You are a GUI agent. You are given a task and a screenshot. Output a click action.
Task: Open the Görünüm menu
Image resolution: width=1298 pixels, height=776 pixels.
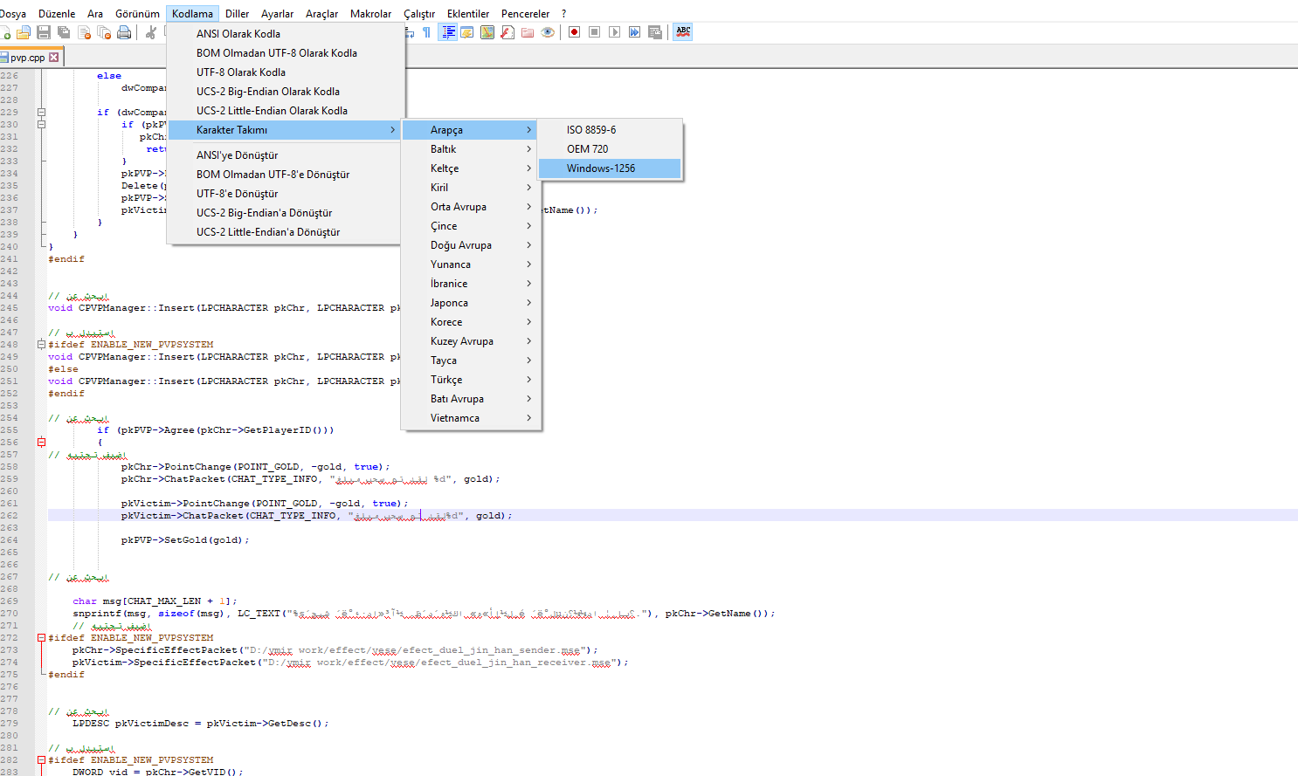click(x=137, y=14)
